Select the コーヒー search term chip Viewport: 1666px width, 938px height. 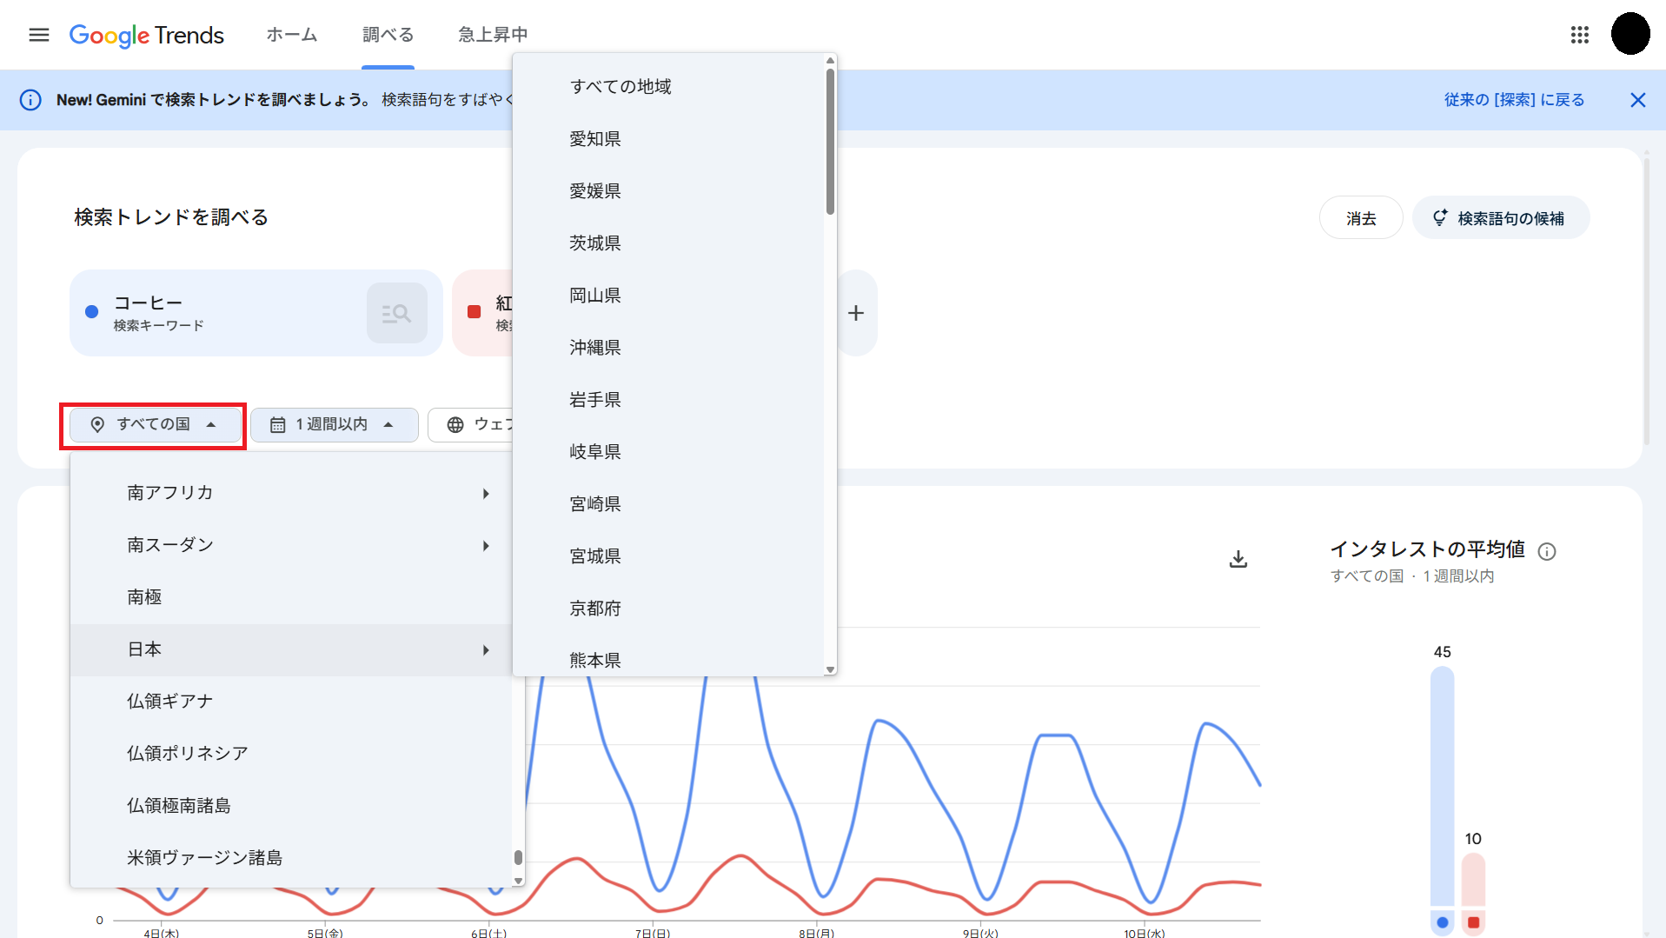pos(256,313)
